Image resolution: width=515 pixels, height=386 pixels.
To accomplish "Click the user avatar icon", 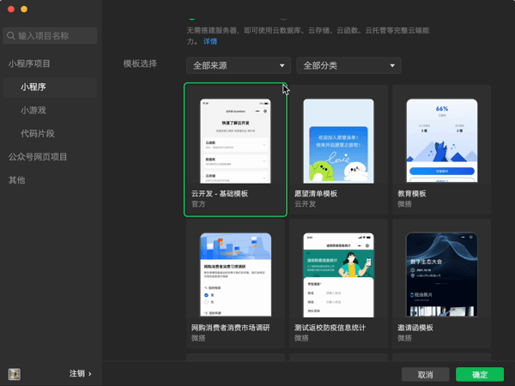I will pos(15,374).
